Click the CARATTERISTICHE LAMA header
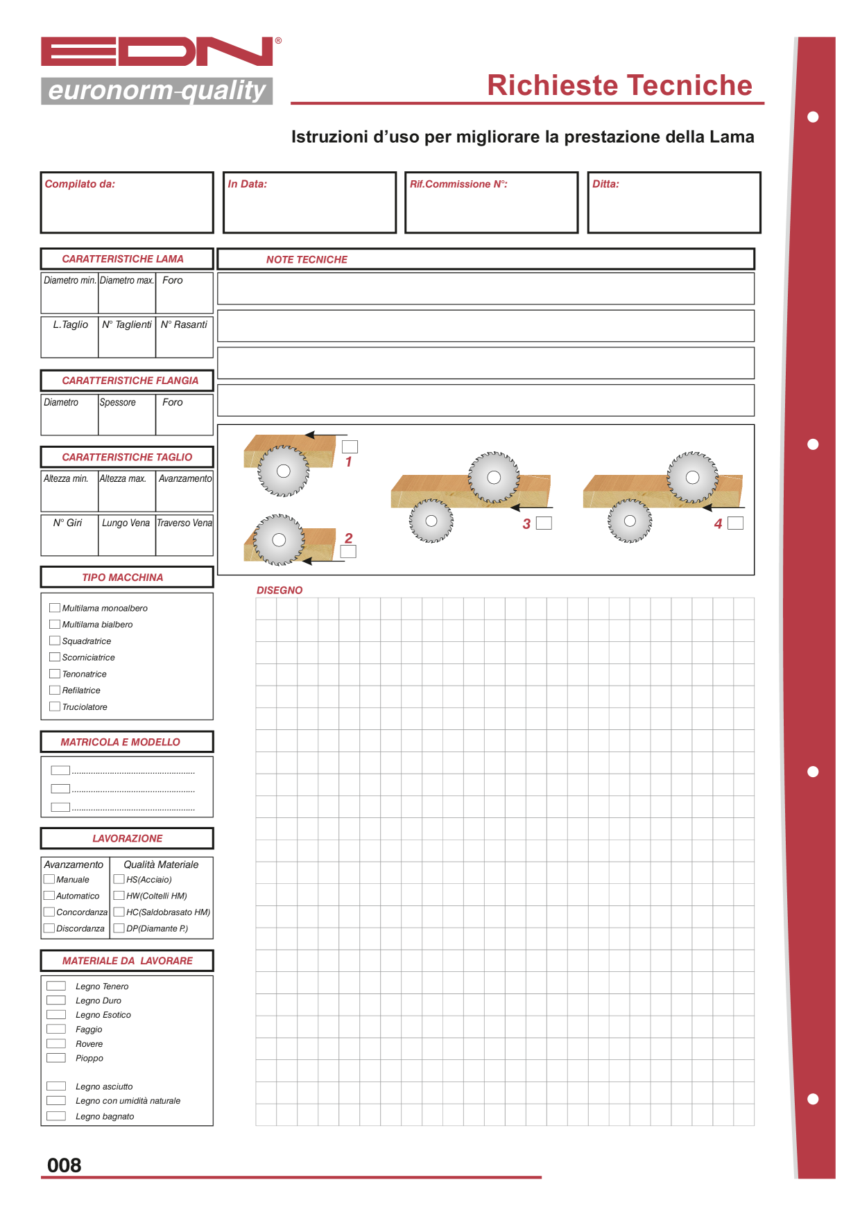The height and width of the screenshot is (1216, 860). (127, 259)
